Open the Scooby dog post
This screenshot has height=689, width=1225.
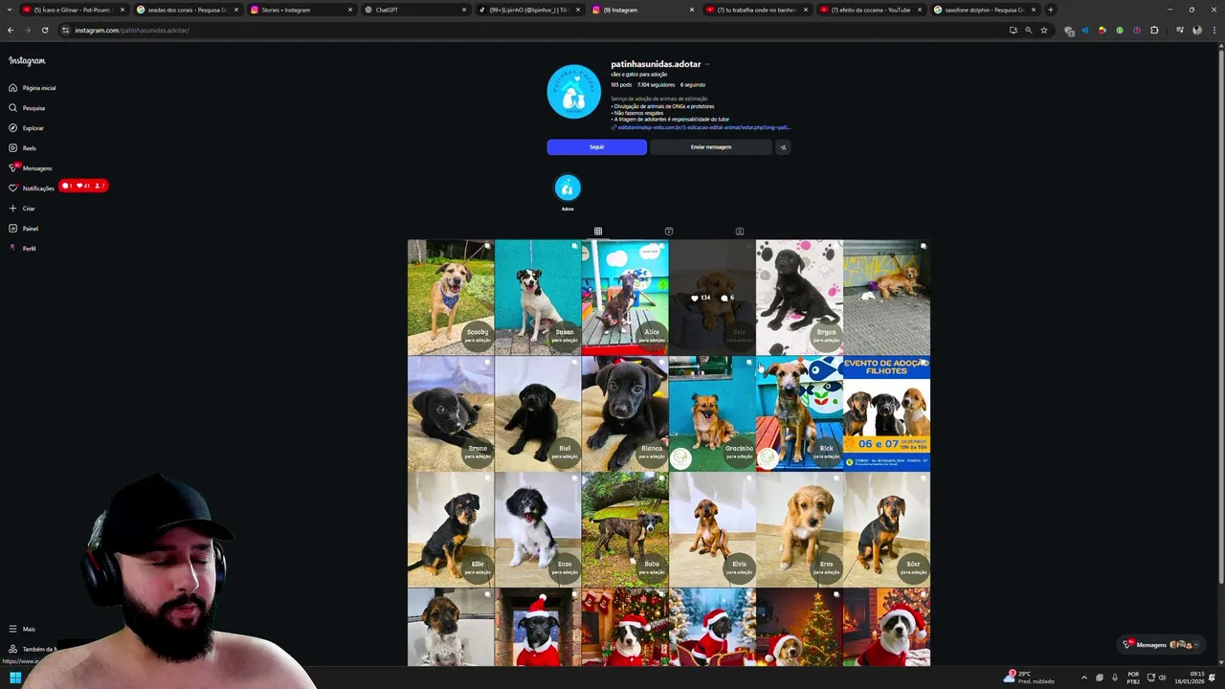tap(451, 298)
